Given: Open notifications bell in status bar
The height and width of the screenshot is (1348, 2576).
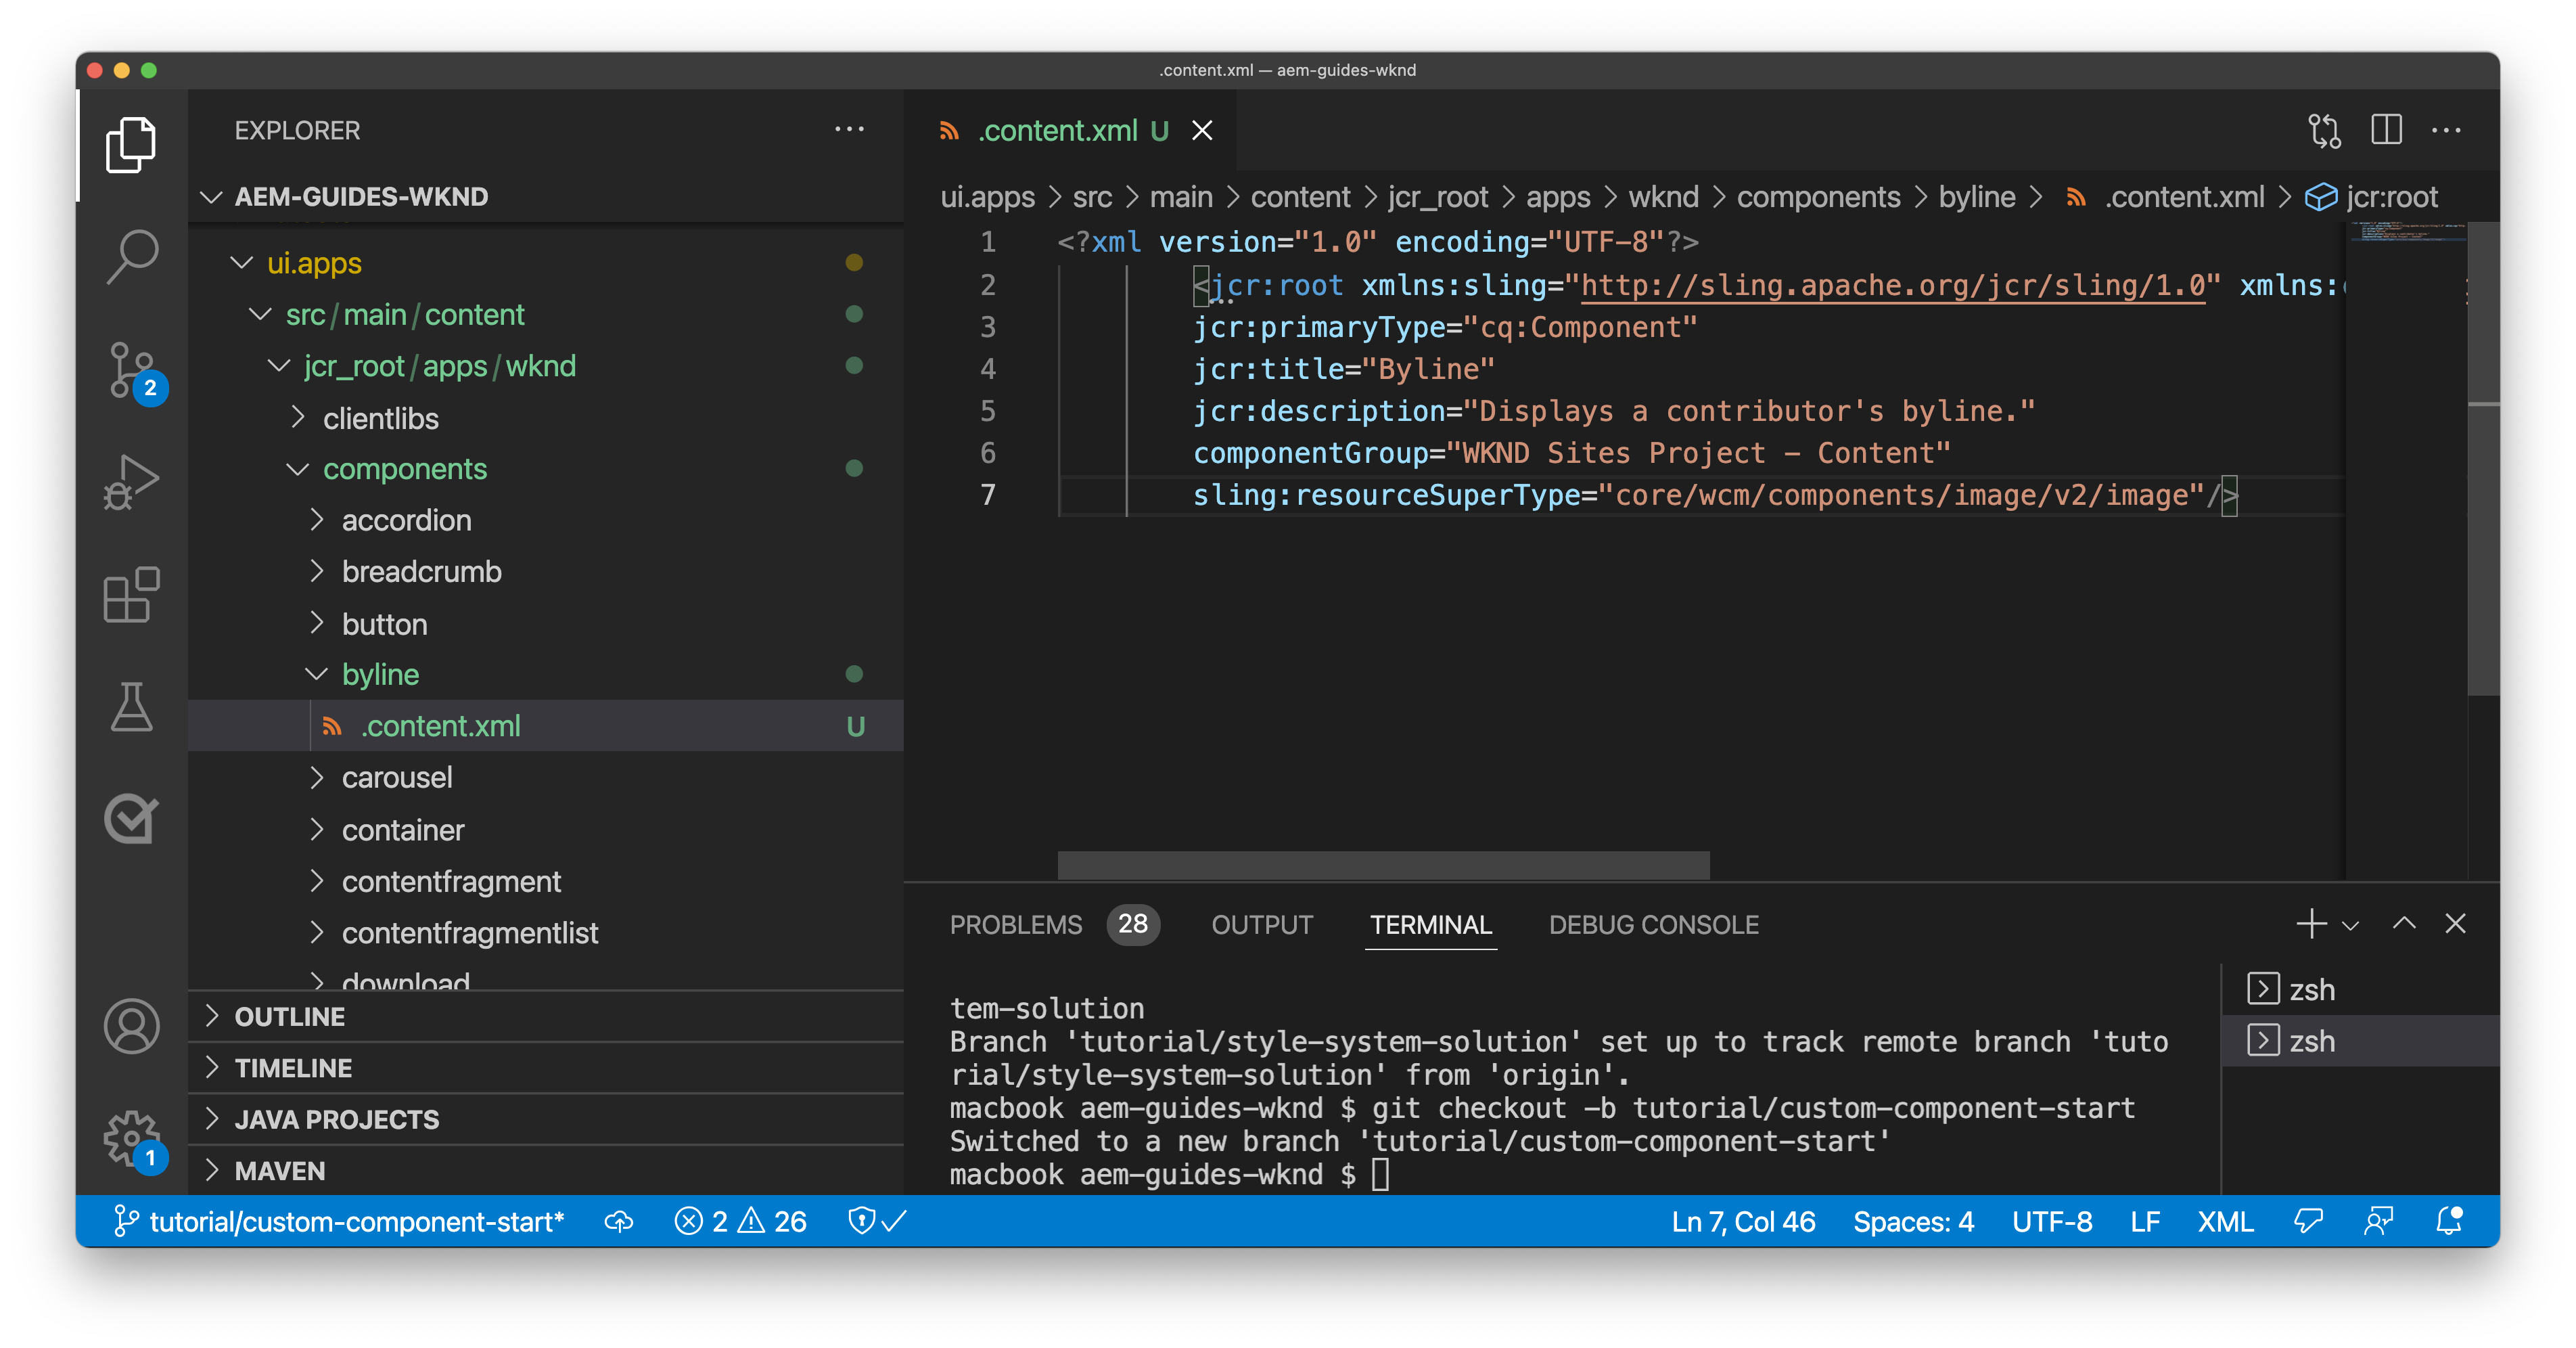Looking at the screenshot, I should tap(2449, 1221).
